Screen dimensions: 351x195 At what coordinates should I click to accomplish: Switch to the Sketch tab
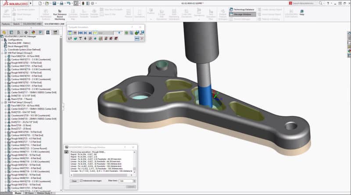(x=17, y=24)
